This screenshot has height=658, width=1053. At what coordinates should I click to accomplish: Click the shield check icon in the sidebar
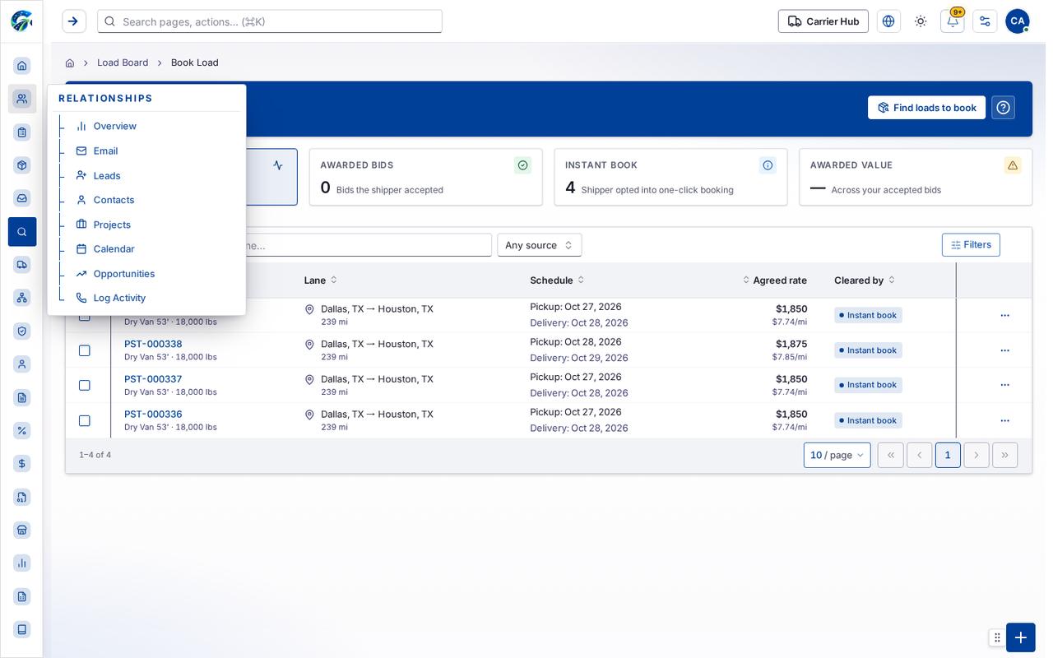tap(22, 331)
